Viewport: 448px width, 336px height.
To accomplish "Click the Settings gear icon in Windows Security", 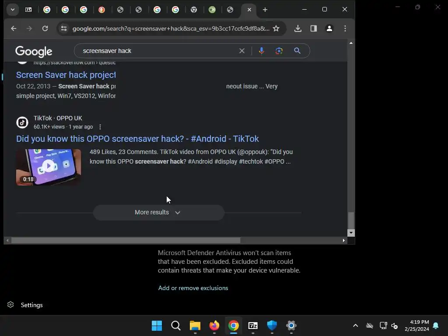I will coord(10,305).
